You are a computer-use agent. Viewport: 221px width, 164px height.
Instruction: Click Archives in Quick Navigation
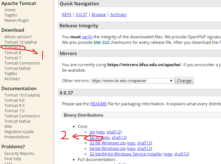(118, 15)
